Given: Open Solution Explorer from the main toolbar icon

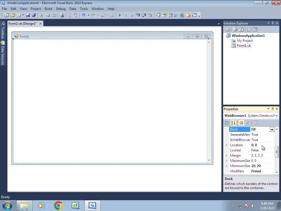Looking at the screenshot, I should click(158, 15).
